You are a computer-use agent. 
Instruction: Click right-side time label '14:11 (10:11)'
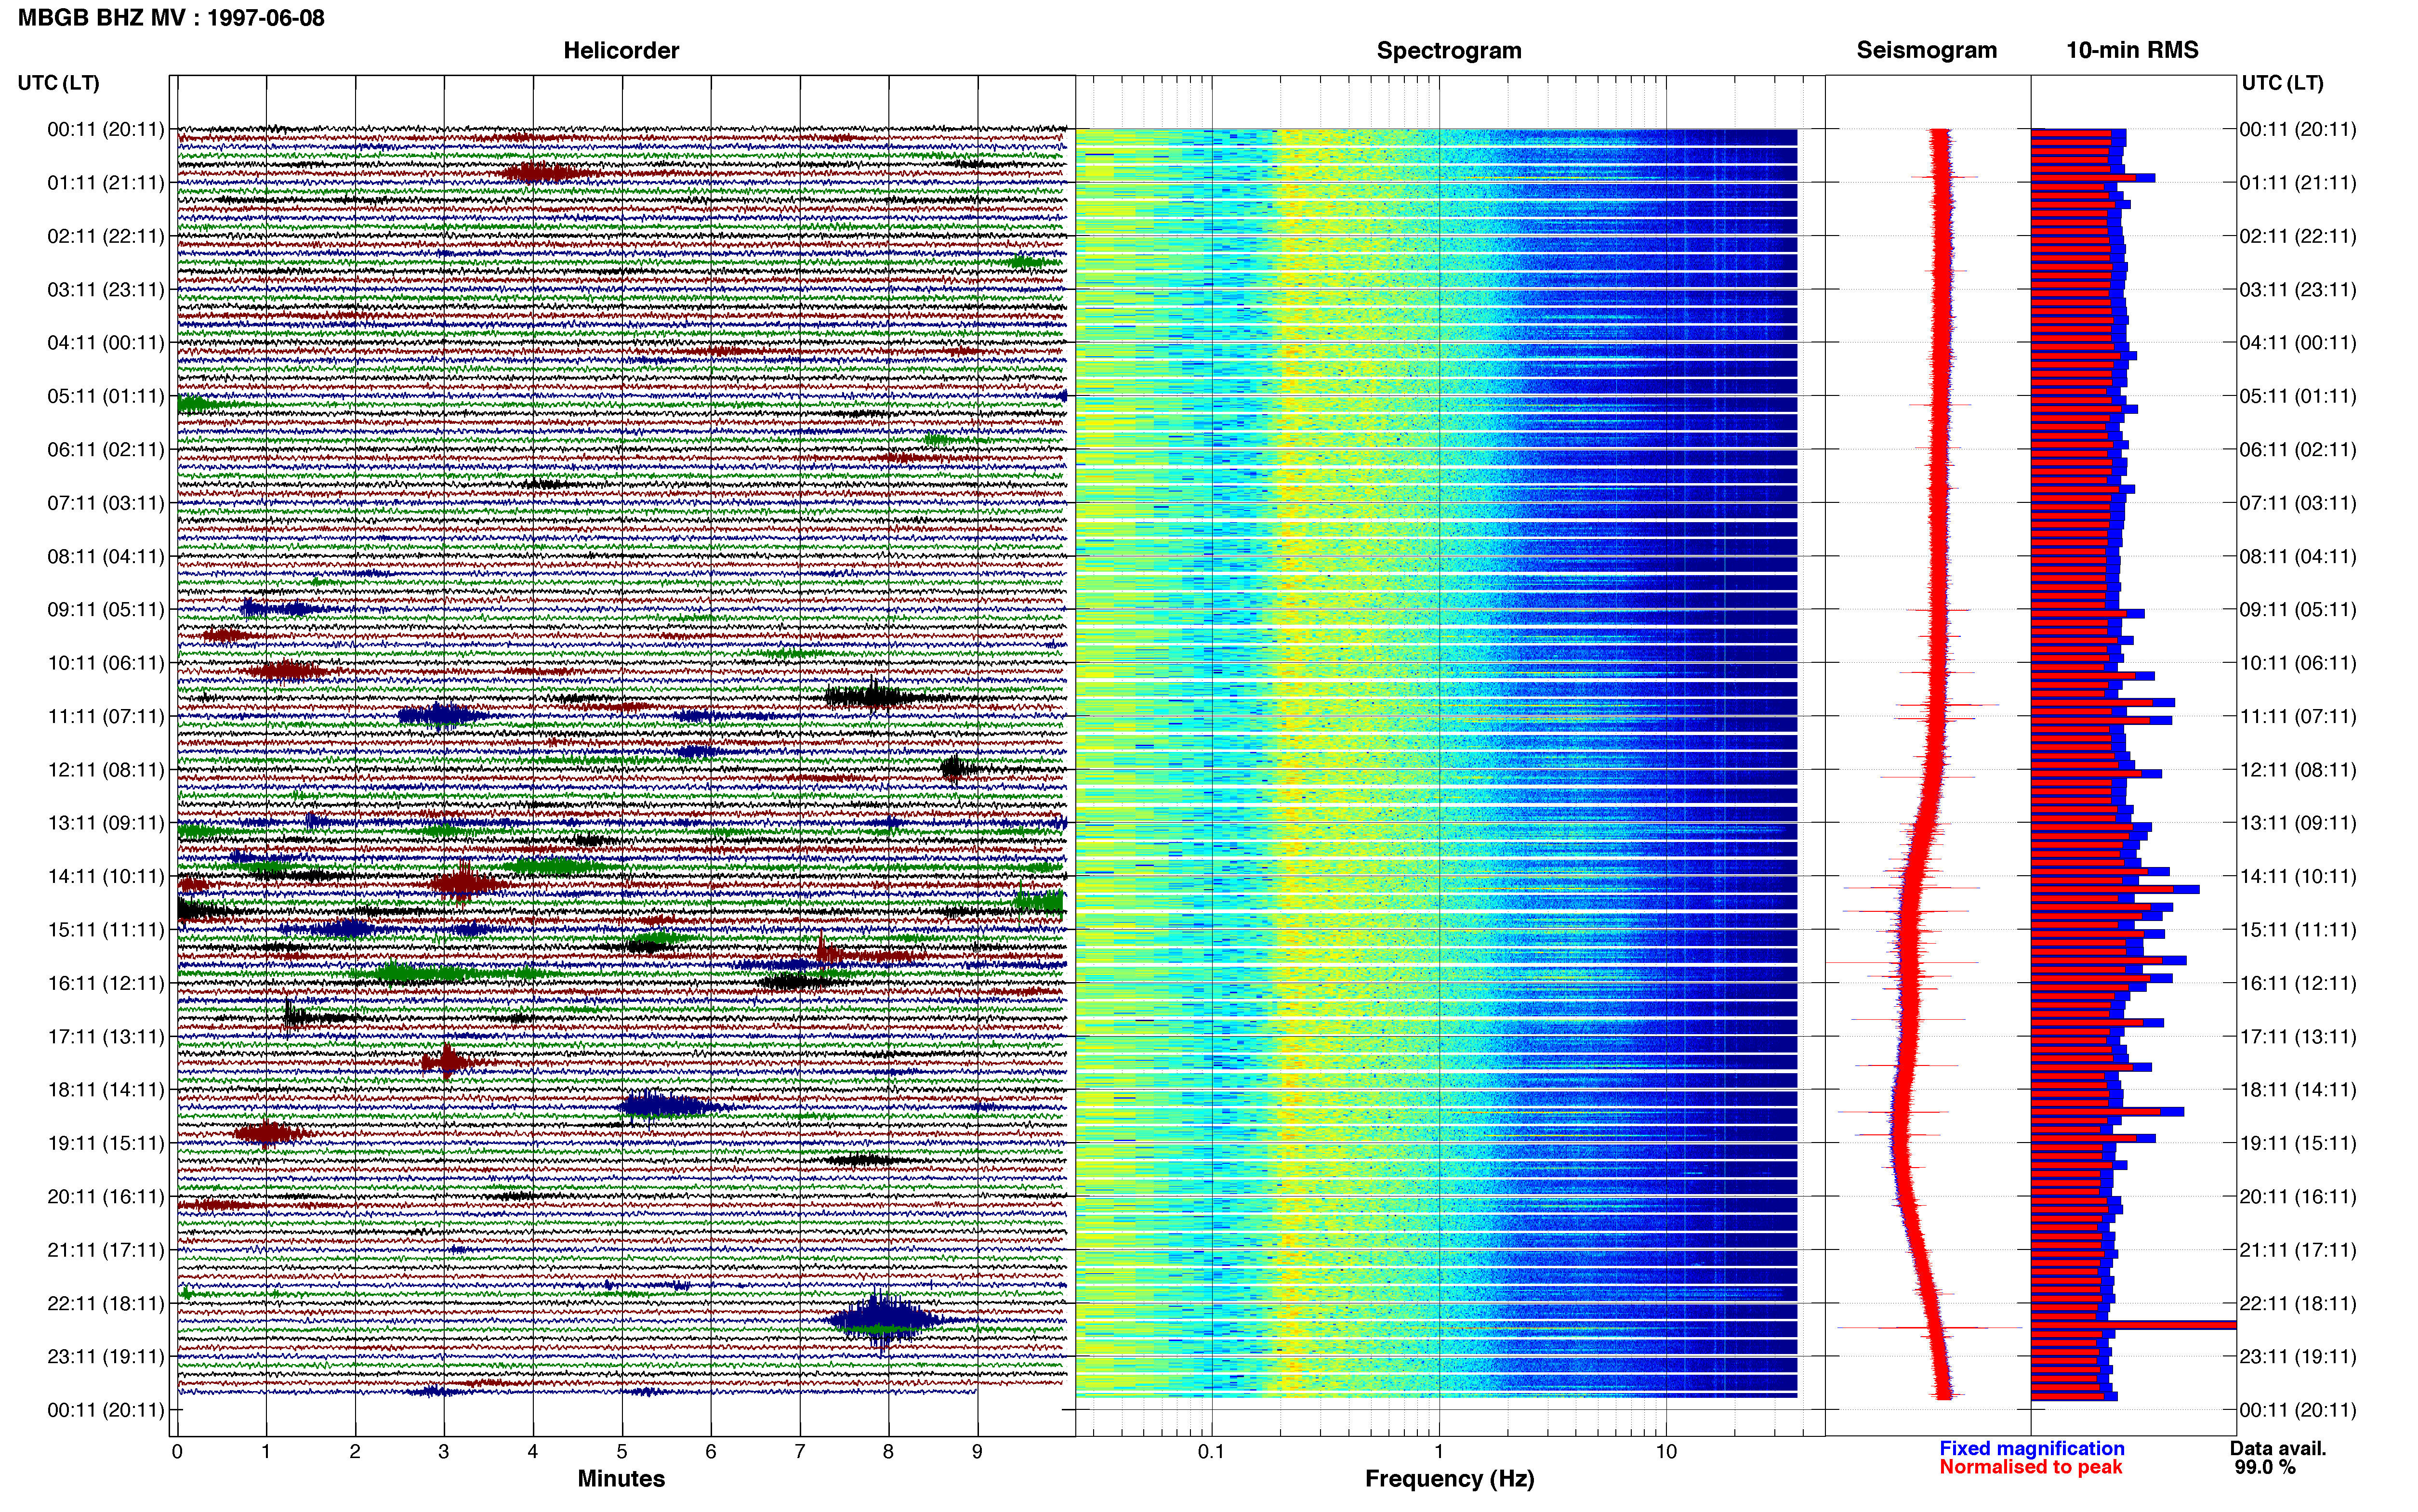coord(2298,877)
